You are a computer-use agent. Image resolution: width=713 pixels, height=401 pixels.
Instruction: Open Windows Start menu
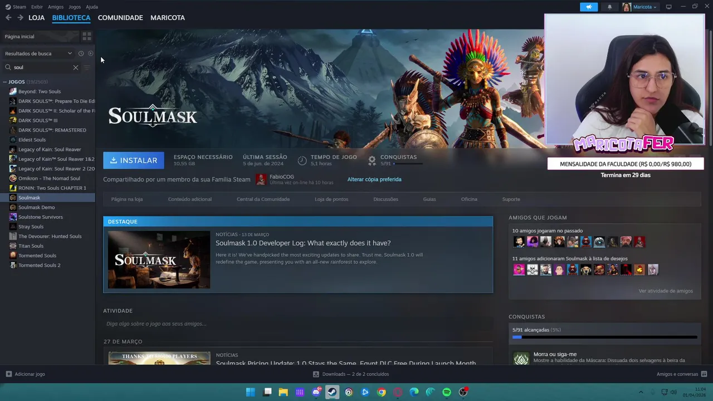251,392
